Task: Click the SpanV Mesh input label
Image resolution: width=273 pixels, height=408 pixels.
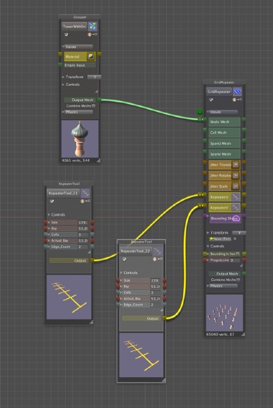Action: (x=221, y=154)
